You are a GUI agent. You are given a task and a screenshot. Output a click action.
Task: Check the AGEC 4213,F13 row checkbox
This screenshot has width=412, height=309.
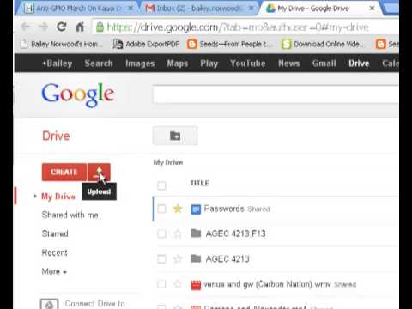[x=161, y=234]
